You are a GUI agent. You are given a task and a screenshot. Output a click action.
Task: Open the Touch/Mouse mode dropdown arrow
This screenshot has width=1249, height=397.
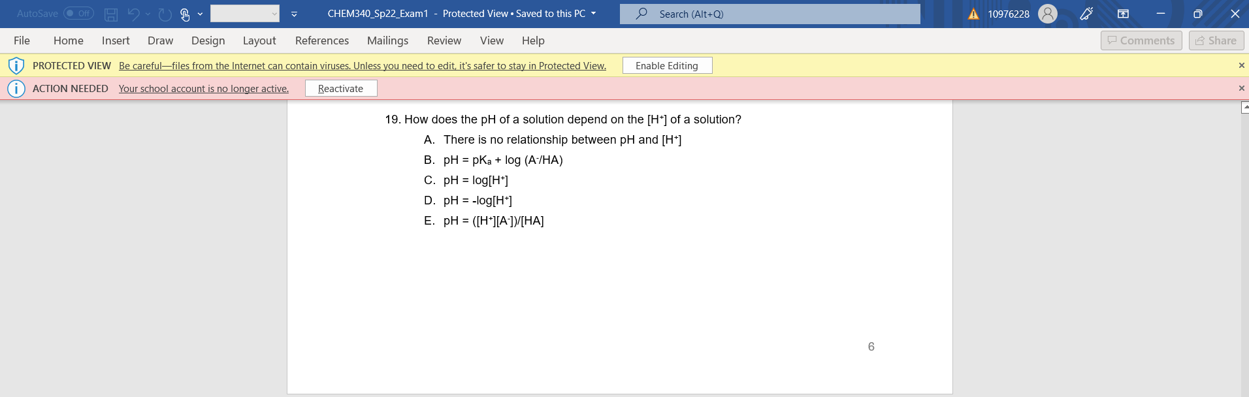200,14
